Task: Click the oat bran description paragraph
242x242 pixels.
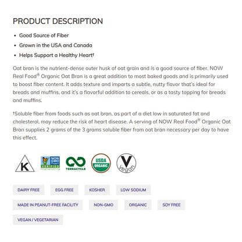Action: point(120,84)
